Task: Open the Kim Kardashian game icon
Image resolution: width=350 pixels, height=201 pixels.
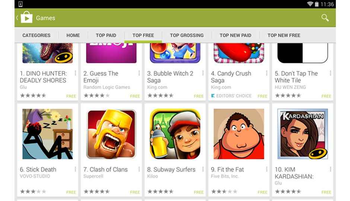Action: [302, 134]
